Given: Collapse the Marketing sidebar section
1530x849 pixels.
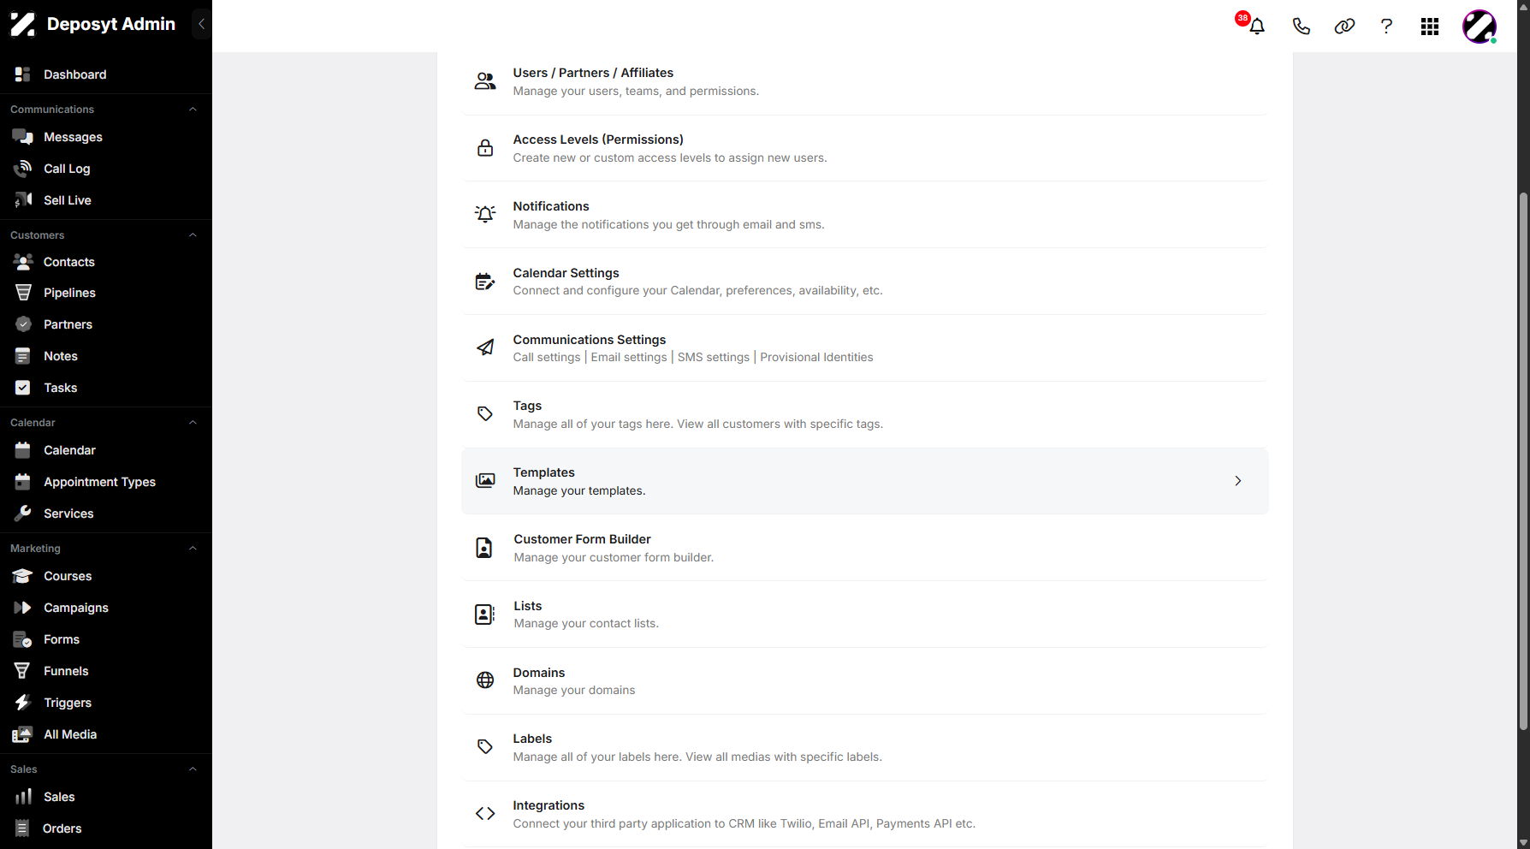Looking at the screenshot, I should 193,549.
